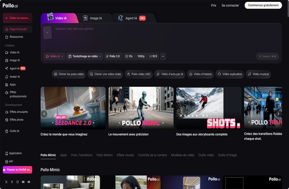289x189 pixels.
Task: Select the Contrôle de la caméra tab
Action: (x=152, y=155)
